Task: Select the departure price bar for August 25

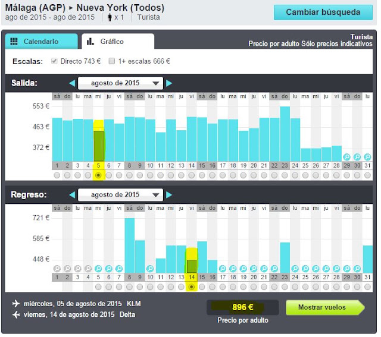Action: tap(305, 155)
